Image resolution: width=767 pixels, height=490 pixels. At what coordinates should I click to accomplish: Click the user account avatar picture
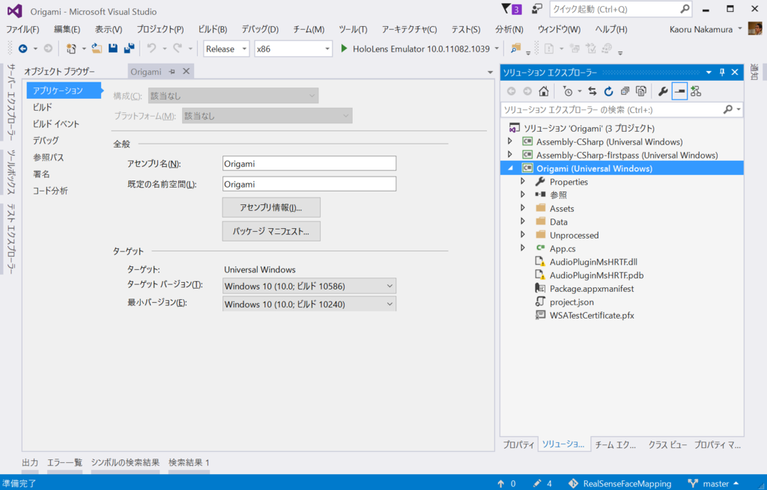tap(755, 29)
